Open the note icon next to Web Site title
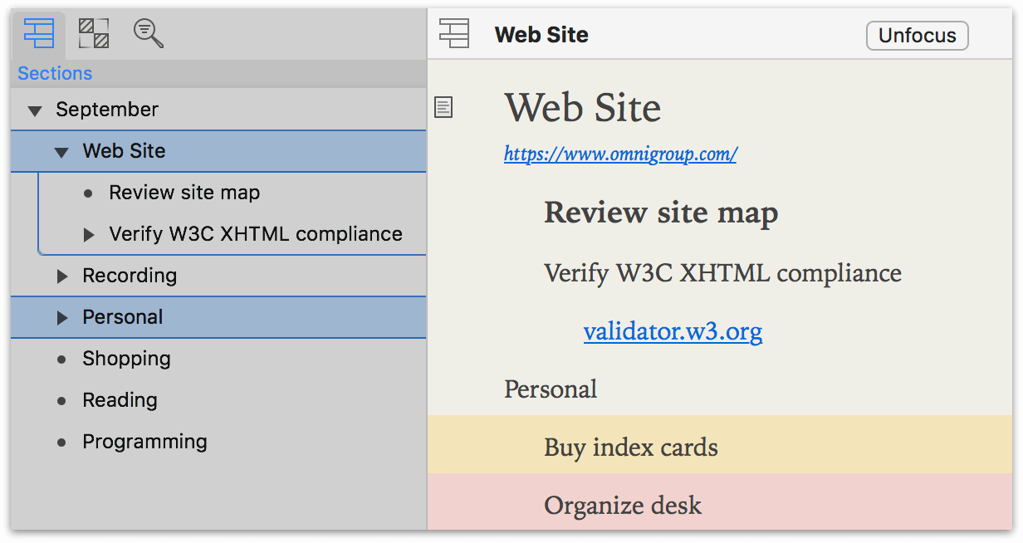1023x543 pixels. pyautogui.click(x=444, y=107)
